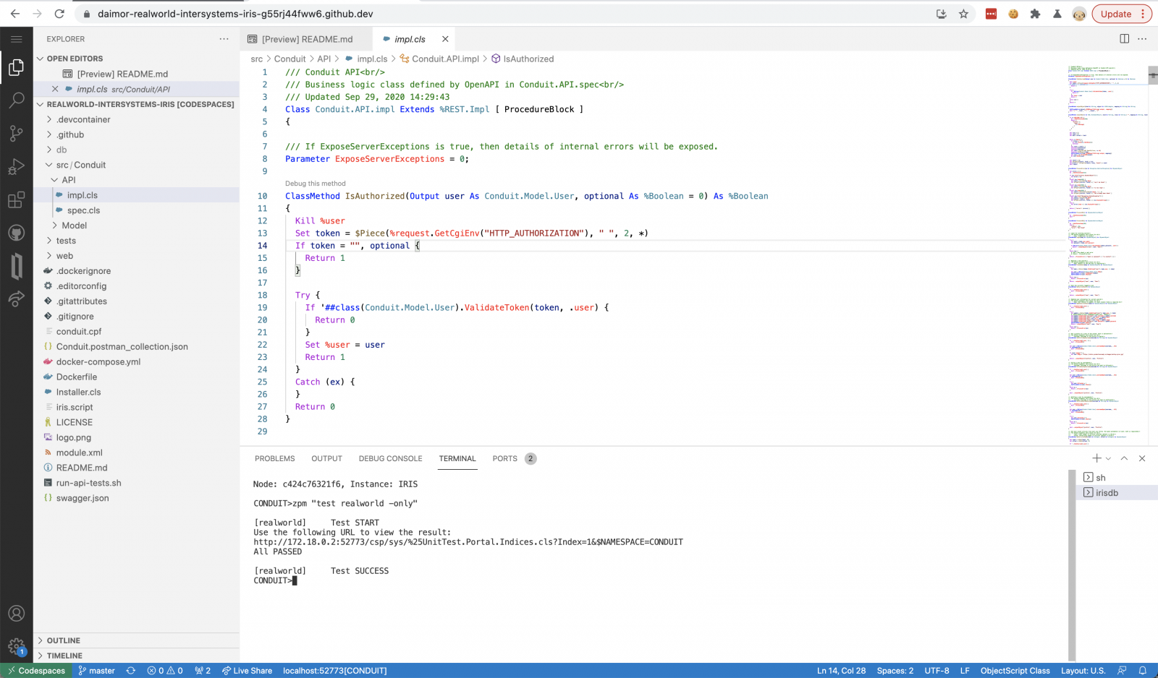The image size is (1158, 678).
Task: Collapse the src/Conduit folder
Action: point(80,165)
